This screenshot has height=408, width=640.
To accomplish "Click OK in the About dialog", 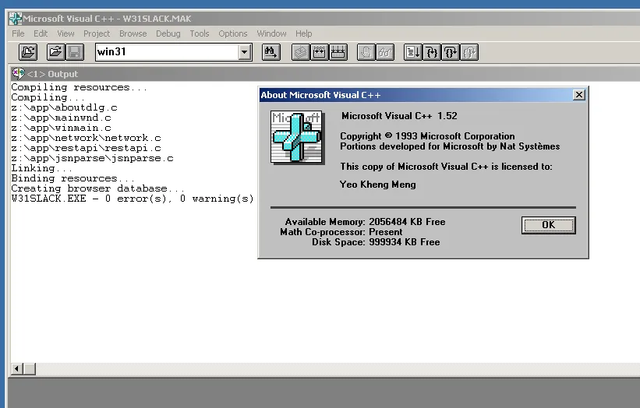I will pyautogui.click(x=549, y=225).
